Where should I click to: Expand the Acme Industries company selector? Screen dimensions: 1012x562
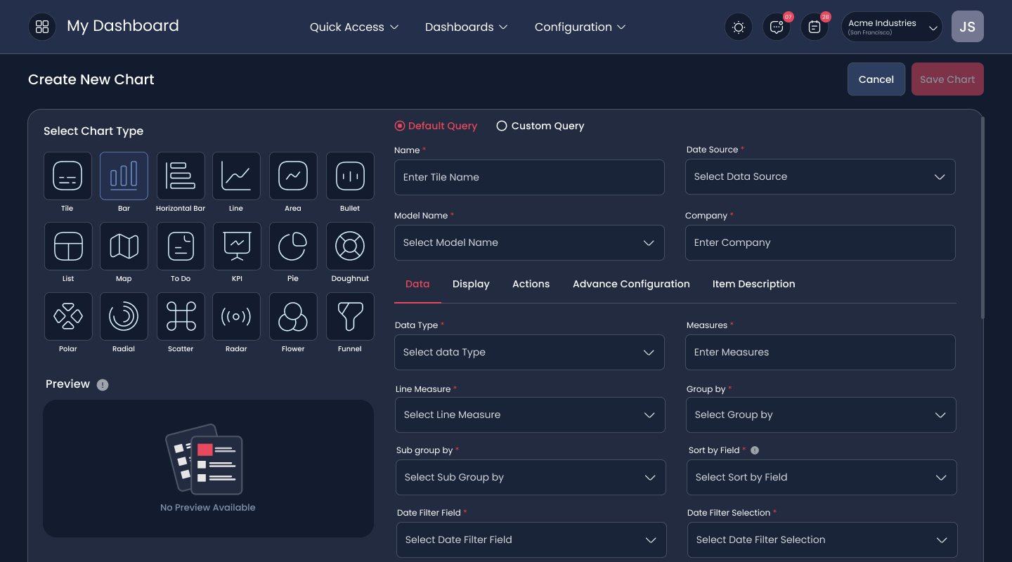892,27
